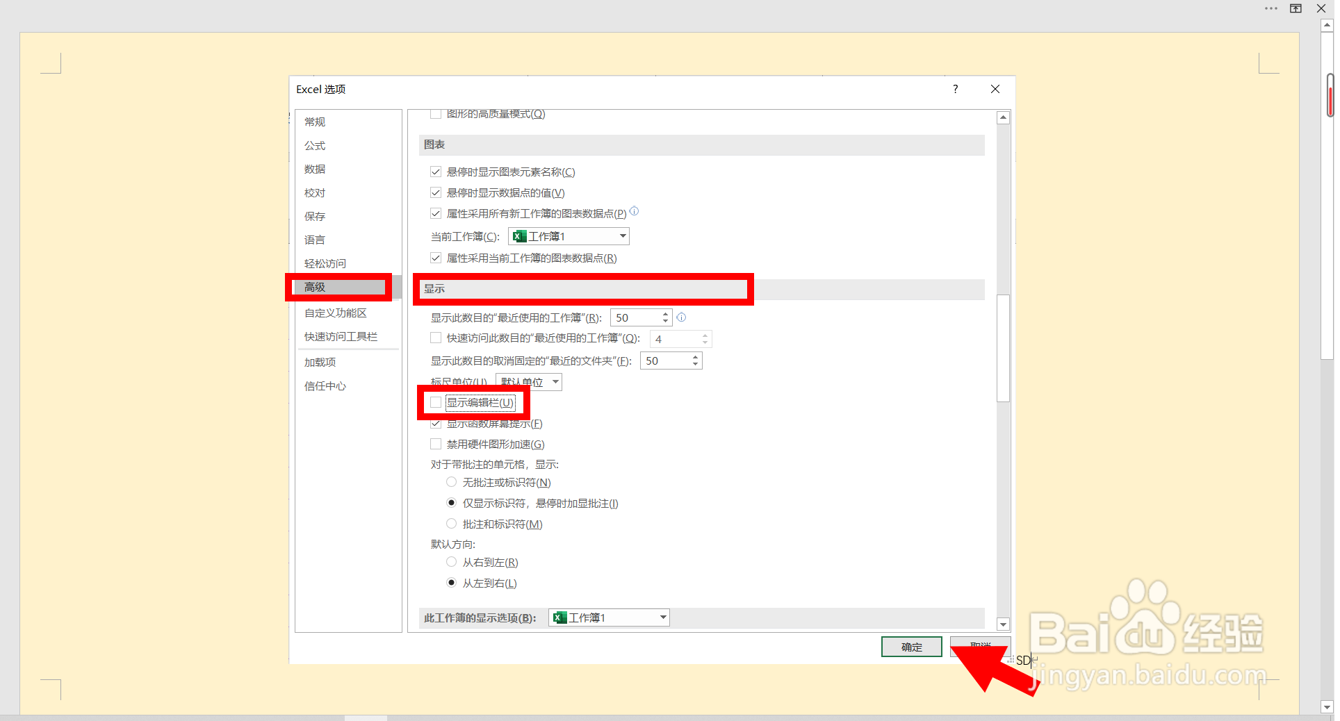
Task: Select 批注和标识符 radio option
Action: 452,524
